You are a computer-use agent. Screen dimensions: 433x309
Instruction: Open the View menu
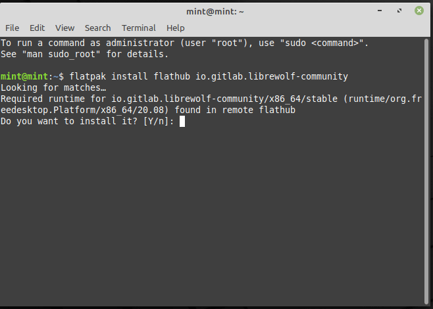tap(64, 28)
